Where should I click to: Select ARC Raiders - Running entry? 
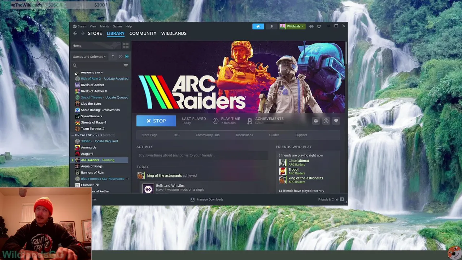pyautogui.click(x=99, y=160)
